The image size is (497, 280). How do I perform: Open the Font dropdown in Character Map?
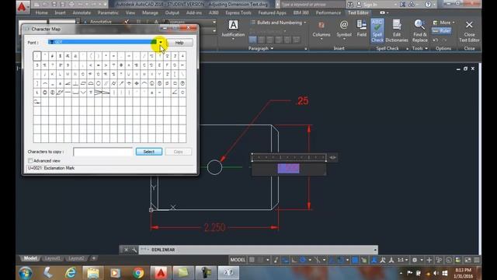[161, 42]
